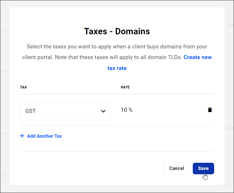Click Cancel to dismiss the dialog
This screenshot has height=193, width=234.
coord(177,169)
